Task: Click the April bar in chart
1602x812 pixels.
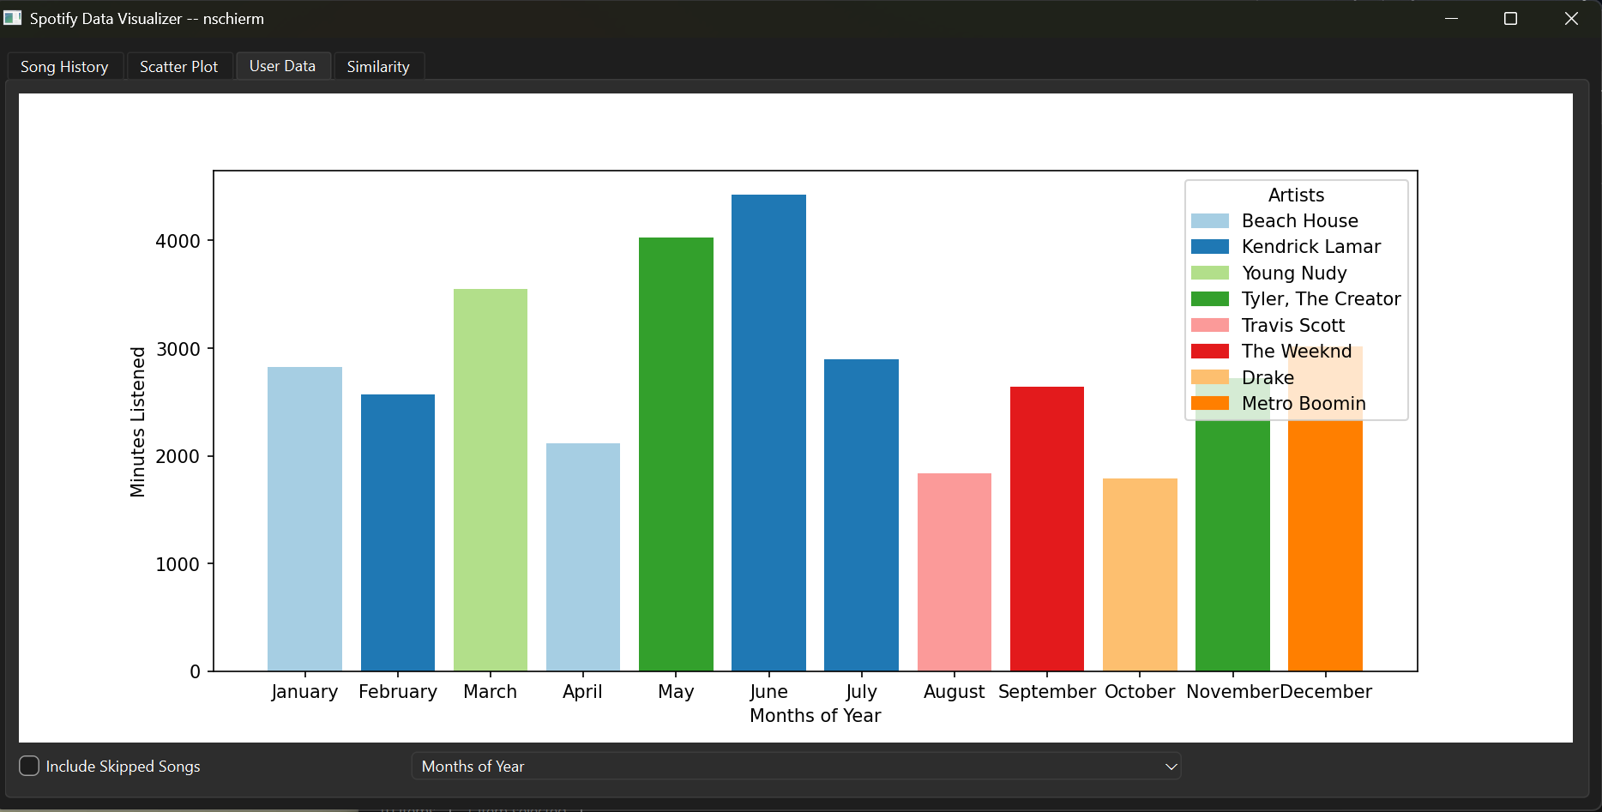Action: click(x=583, y=557)
